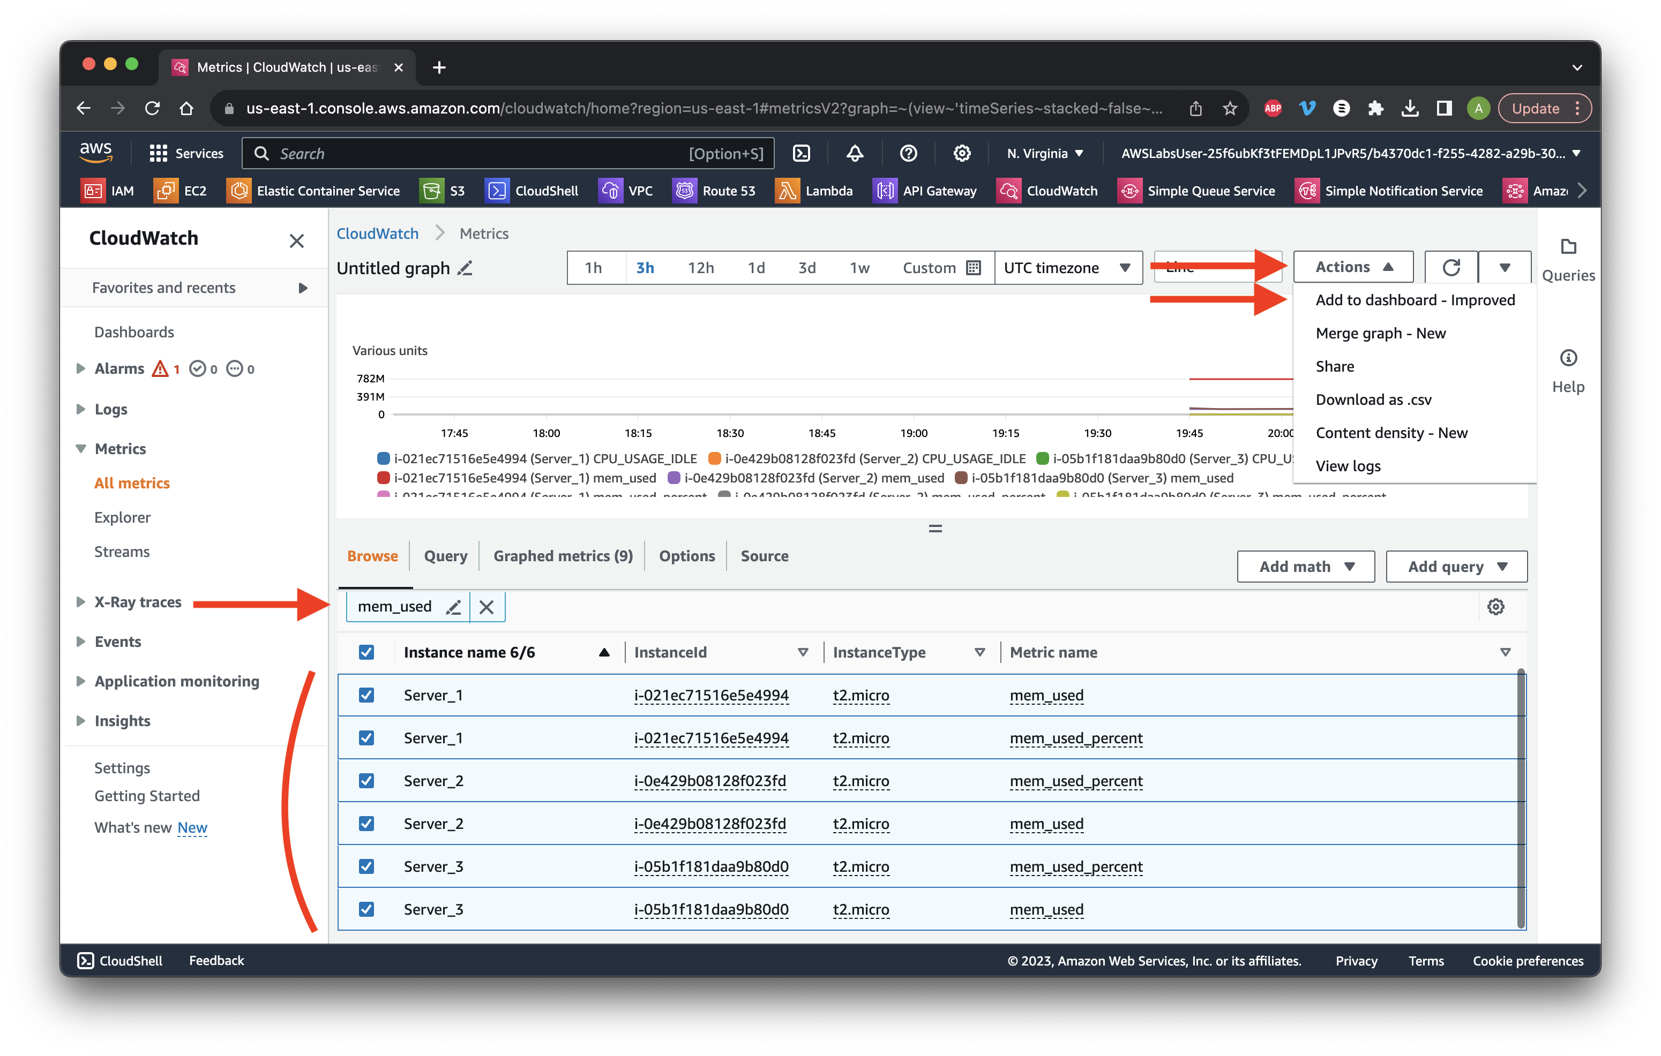Screen dimensions: 1661x1056
Task: Select Download as .csv from Actions
Action: click(1373, 400)
